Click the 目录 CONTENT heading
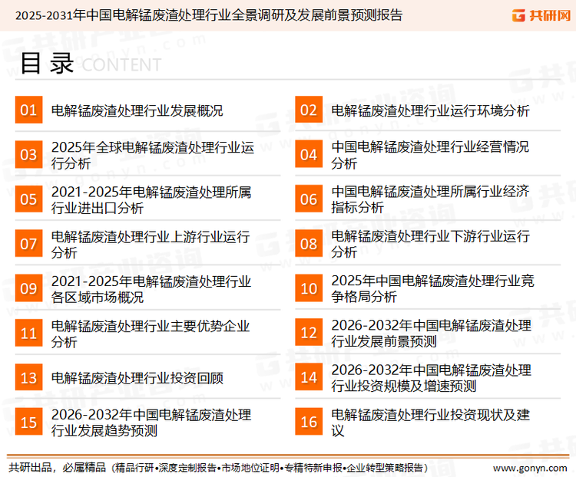 point(91,64)
